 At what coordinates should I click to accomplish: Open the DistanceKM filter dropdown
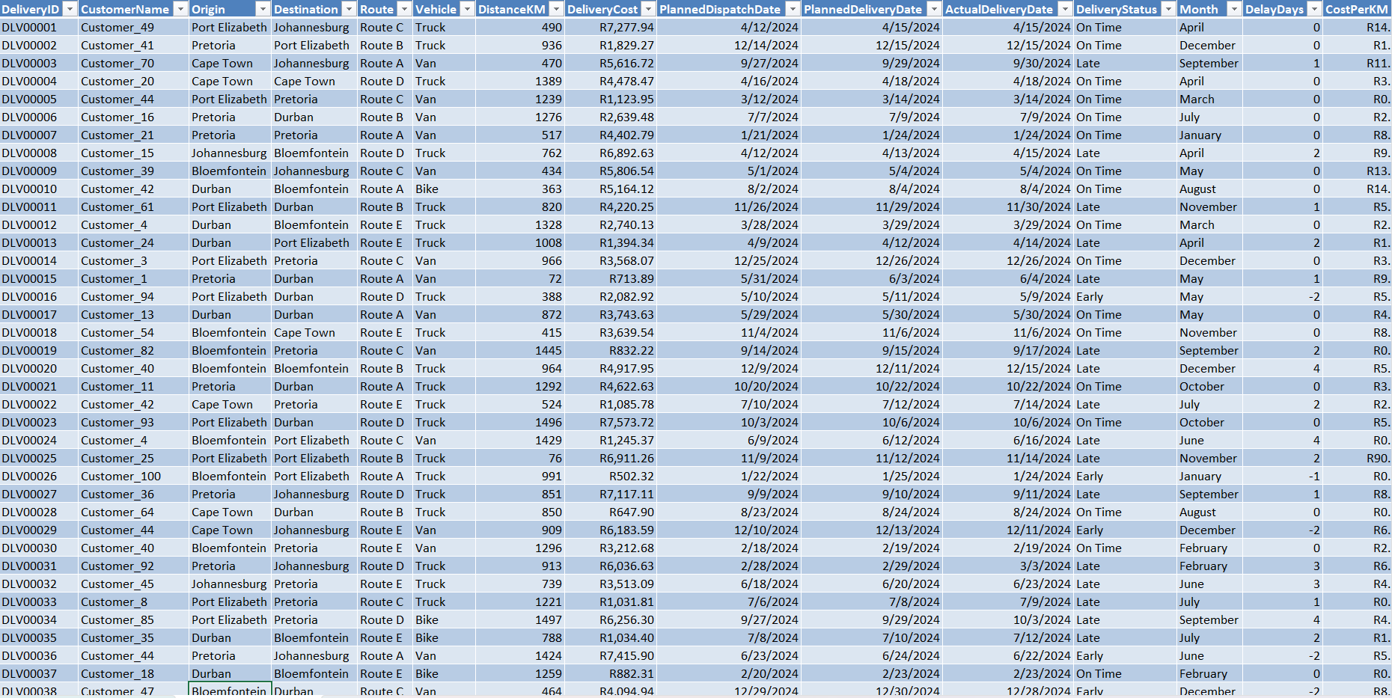pos(556,9)
